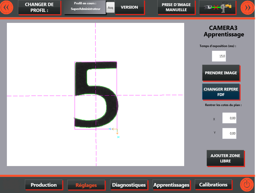Click the Y dimension input field
Image resolution: width=256 pixels, height=193 pixels.
pyautogui.click(x=229, y=133)
